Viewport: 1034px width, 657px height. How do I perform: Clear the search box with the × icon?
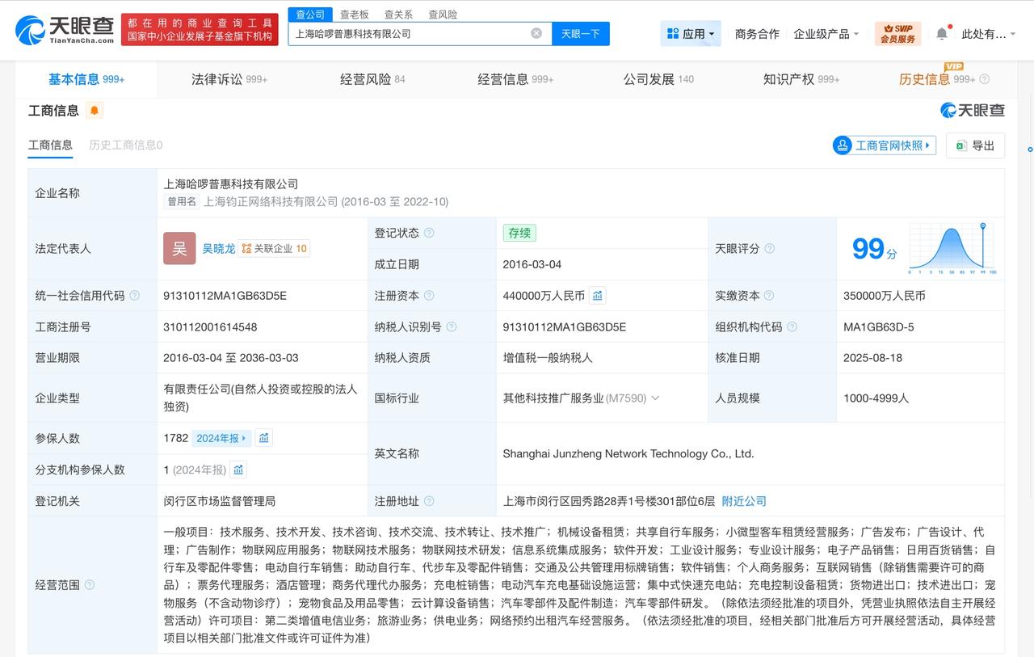point(535,33)
